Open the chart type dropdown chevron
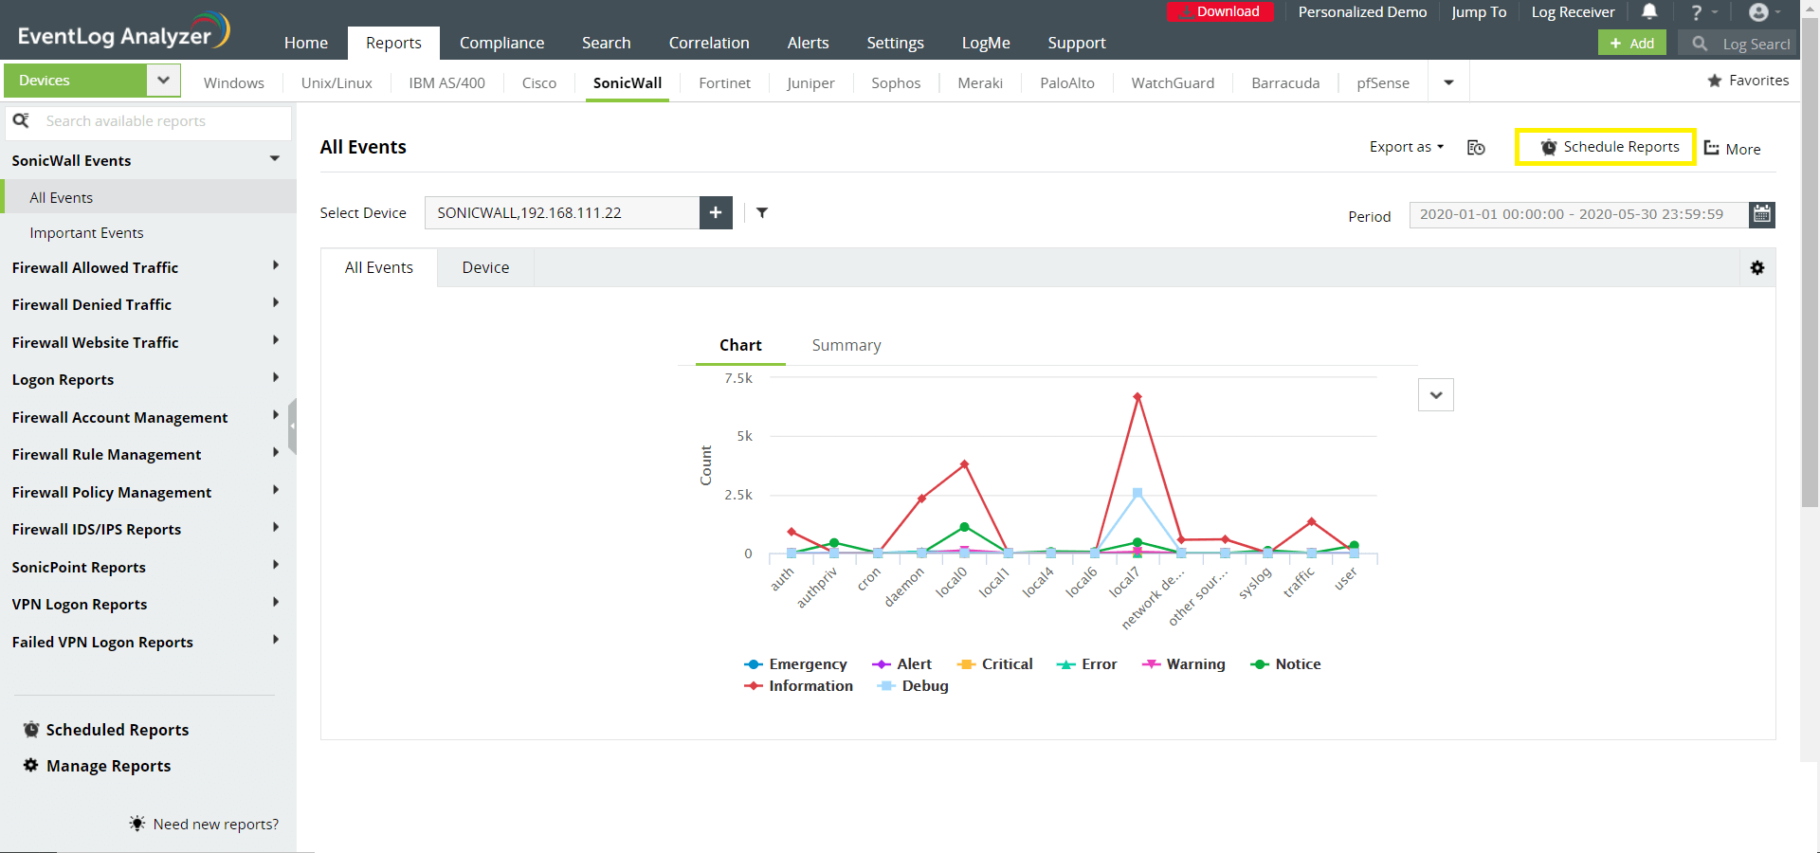 click(1436, 395)
